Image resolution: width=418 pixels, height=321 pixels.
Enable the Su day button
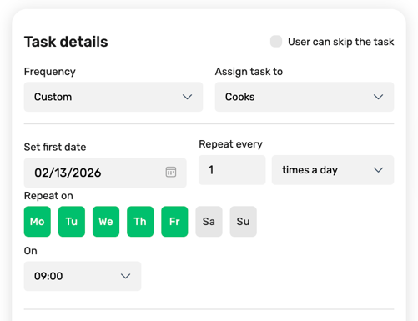click(x=243, y=222)
